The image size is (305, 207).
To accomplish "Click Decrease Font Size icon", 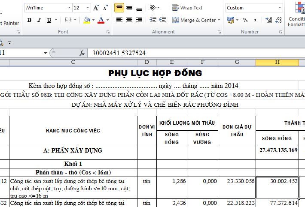I will coord(105,8).
